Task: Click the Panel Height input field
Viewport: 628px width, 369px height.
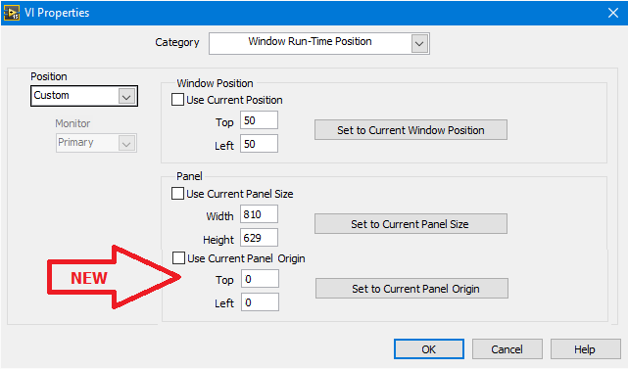Action: (x=259, y=238)
